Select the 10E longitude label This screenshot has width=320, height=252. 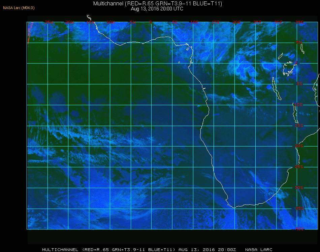pos(194,22)
